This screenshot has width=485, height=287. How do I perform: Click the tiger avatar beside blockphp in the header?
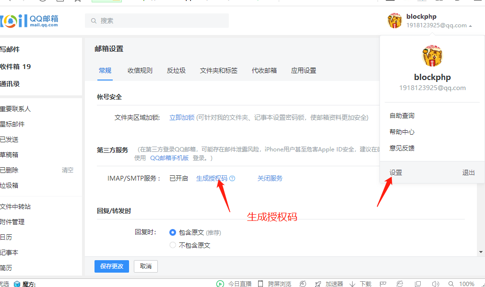coord(395,21)
